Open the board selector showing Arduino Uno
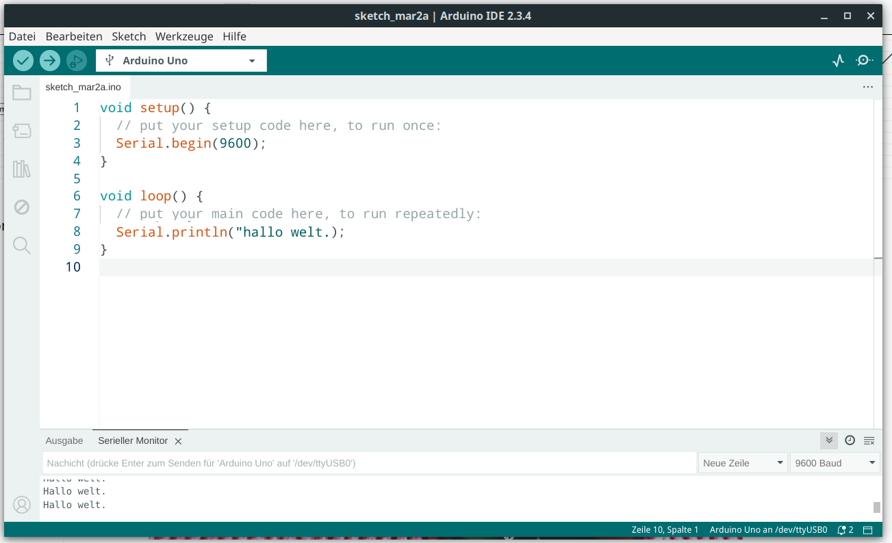The height and width of the screenshot is (543, 892). point(180,60)
